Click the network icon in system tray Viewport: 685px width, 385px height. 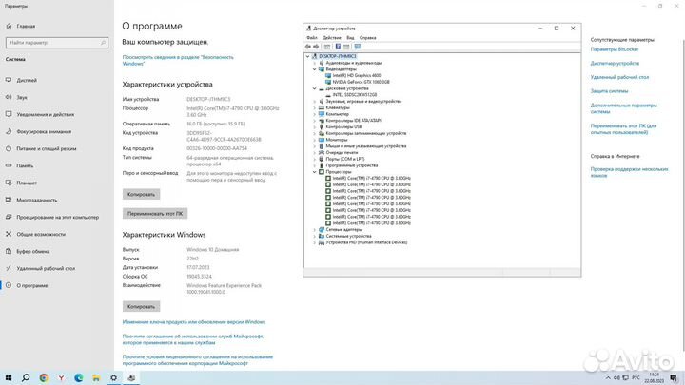(x=626, y=378)
